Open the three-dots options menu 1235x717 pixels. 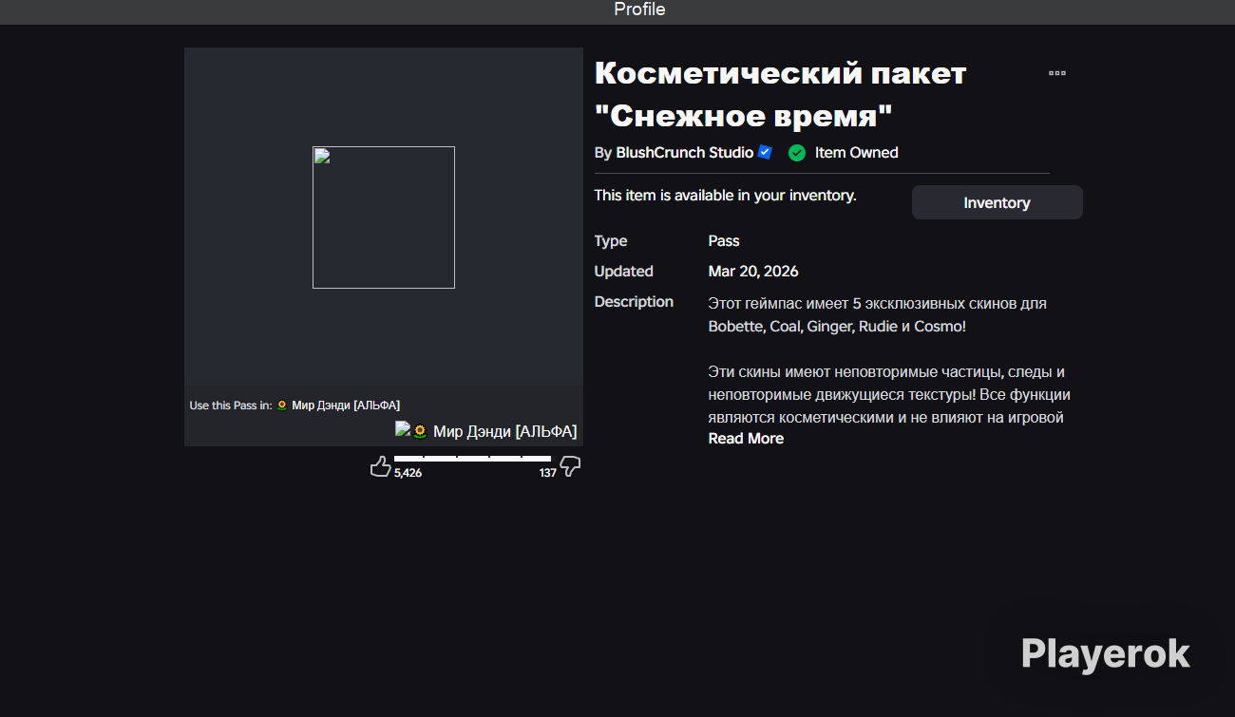tap(1056, 73)
